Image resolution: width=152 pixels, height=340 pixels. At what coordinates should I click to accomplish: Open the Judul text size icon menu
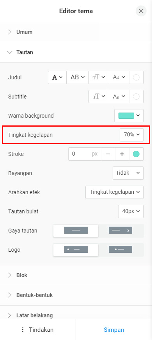click(x=99, y=77)
